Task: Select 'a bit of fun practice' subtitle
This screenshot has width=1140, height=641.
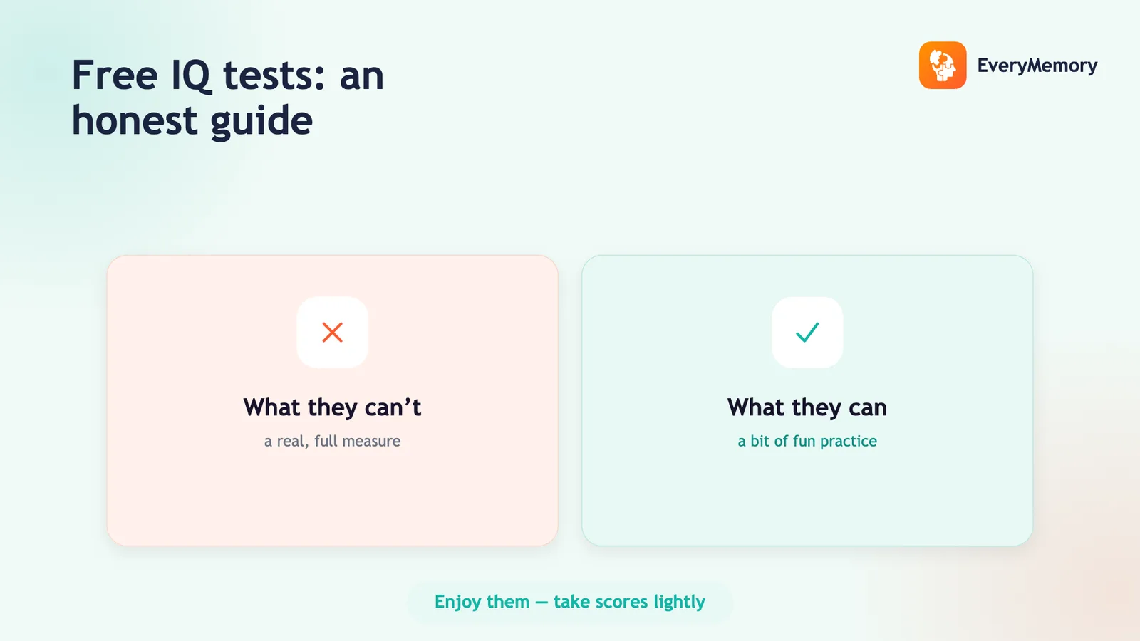Action: click(x=807, y=441)
